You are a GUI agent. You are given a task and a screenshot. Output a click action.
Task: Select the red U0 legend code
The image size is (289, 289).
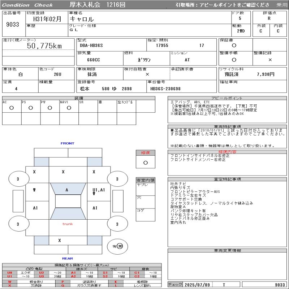click(x=10, y=273)
